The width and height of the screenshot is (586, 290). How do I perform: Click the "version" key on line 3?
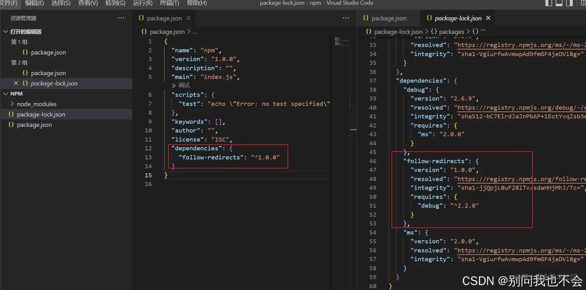point(188,59)
